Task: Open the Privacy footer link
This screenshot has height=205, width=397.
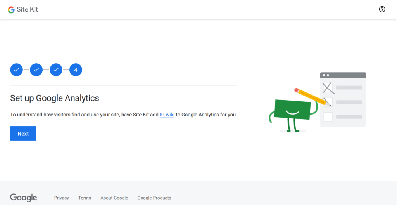Action: point(62,198)
